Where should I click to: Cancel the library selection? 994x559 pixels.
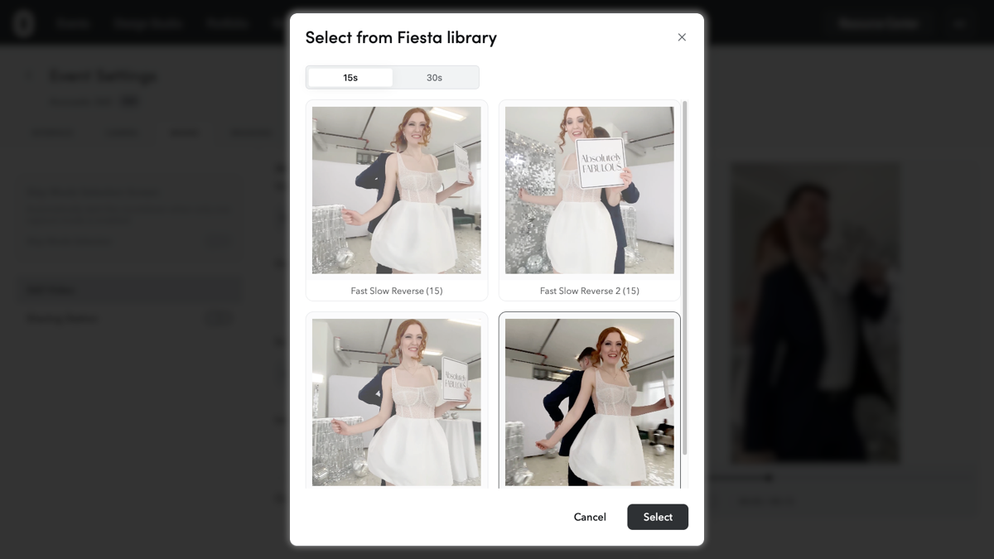(590, 517)
